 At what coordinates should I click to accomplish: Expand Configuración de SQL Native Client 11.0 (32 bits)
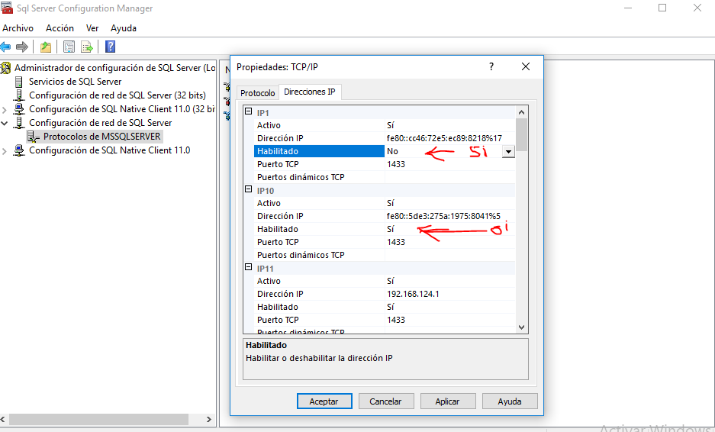(5, 109)
